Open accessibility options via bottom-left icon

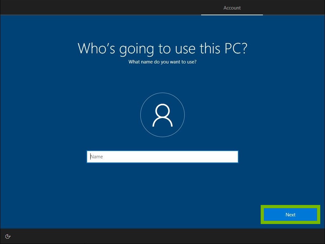(x=8, y=236)
